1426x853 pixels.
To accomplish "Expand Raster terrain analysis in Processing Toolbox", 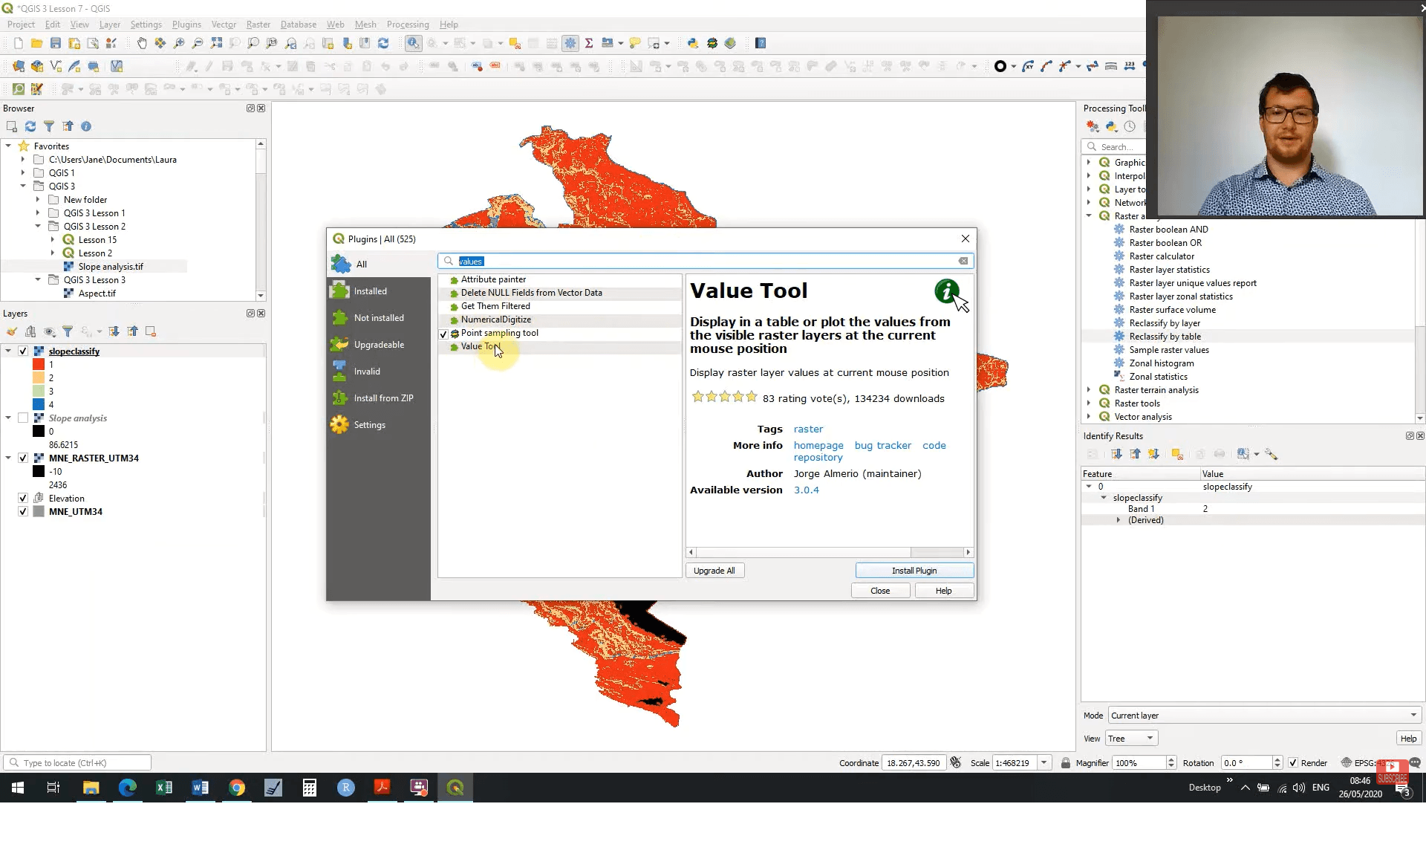I will pos(1089,390).
